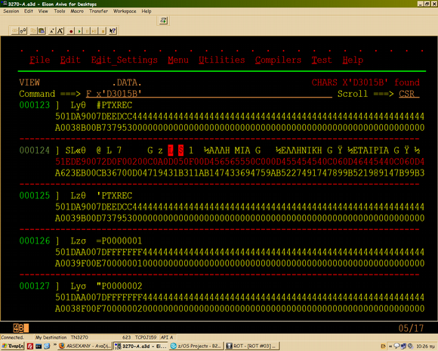The image size is (438, 351).
Task: Click the paste clipboard toolbar icon
Action: click(x=42, y=31)
